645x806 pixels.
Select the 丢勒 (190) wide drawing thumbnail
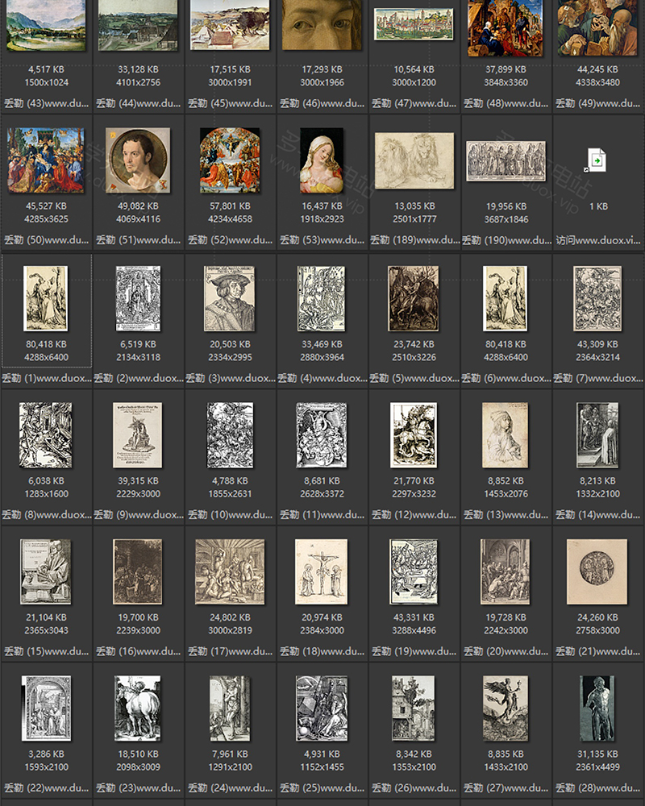tap(506, 161)
